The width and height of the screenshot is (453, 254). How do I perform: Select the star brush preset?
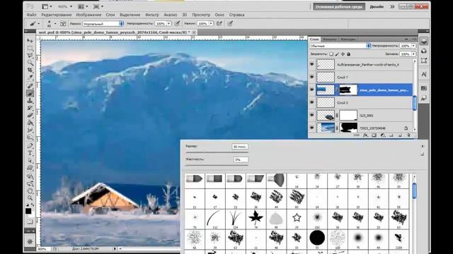[297, 217]
